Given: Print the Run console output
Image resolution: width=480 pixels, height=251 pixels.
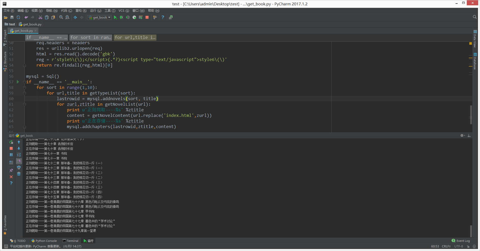Looking at the screenshot, I should tap(19, 167).
